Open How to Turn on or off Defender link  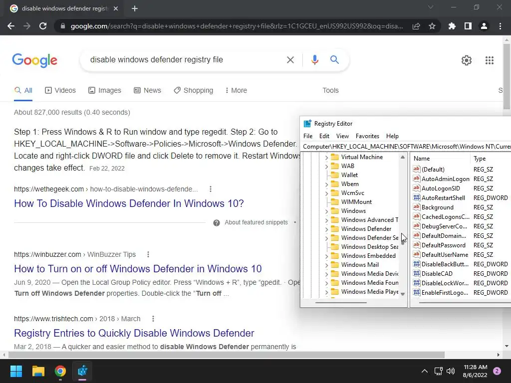point(138,269)
